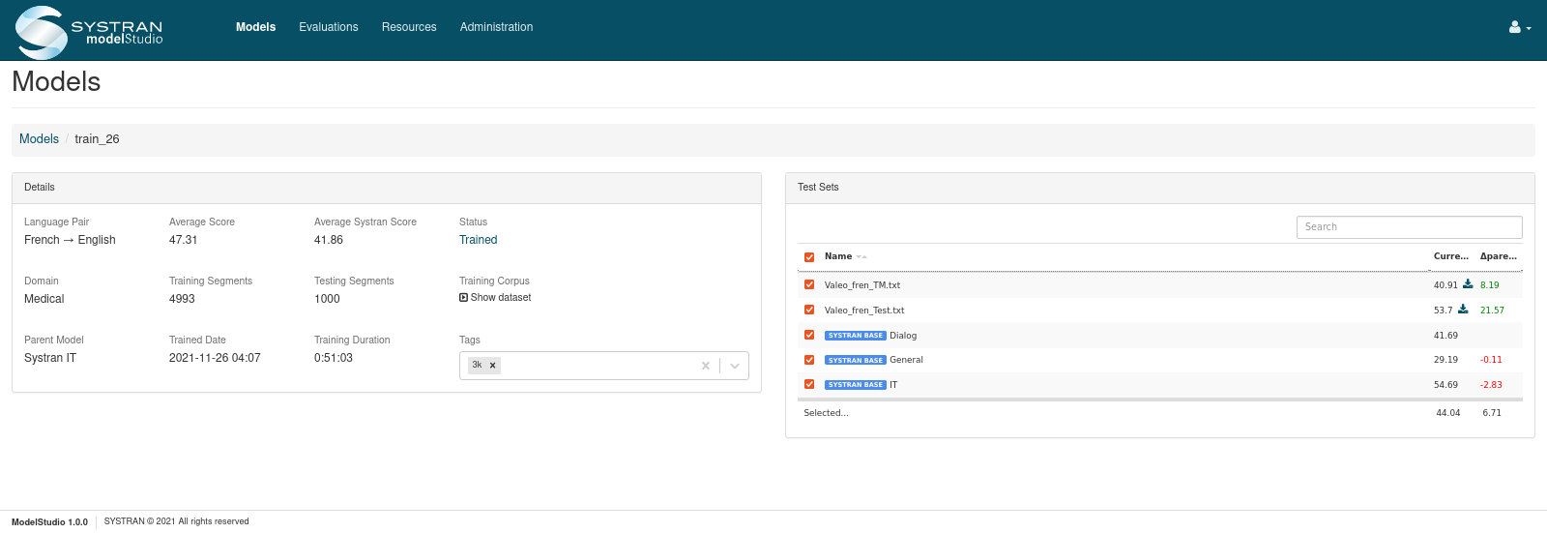Click Trained Date 2021-11-26 04:07

[x=215, y=358]
